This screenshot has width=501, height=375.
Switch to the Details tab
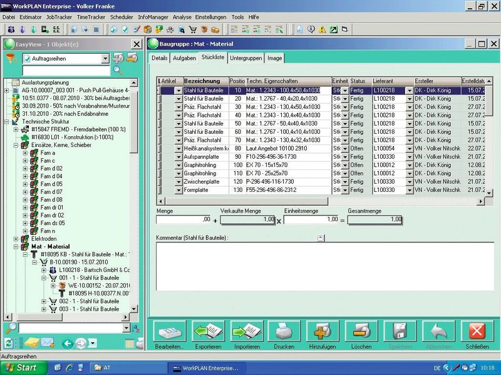pyautogui.click(x=160, y=58)
